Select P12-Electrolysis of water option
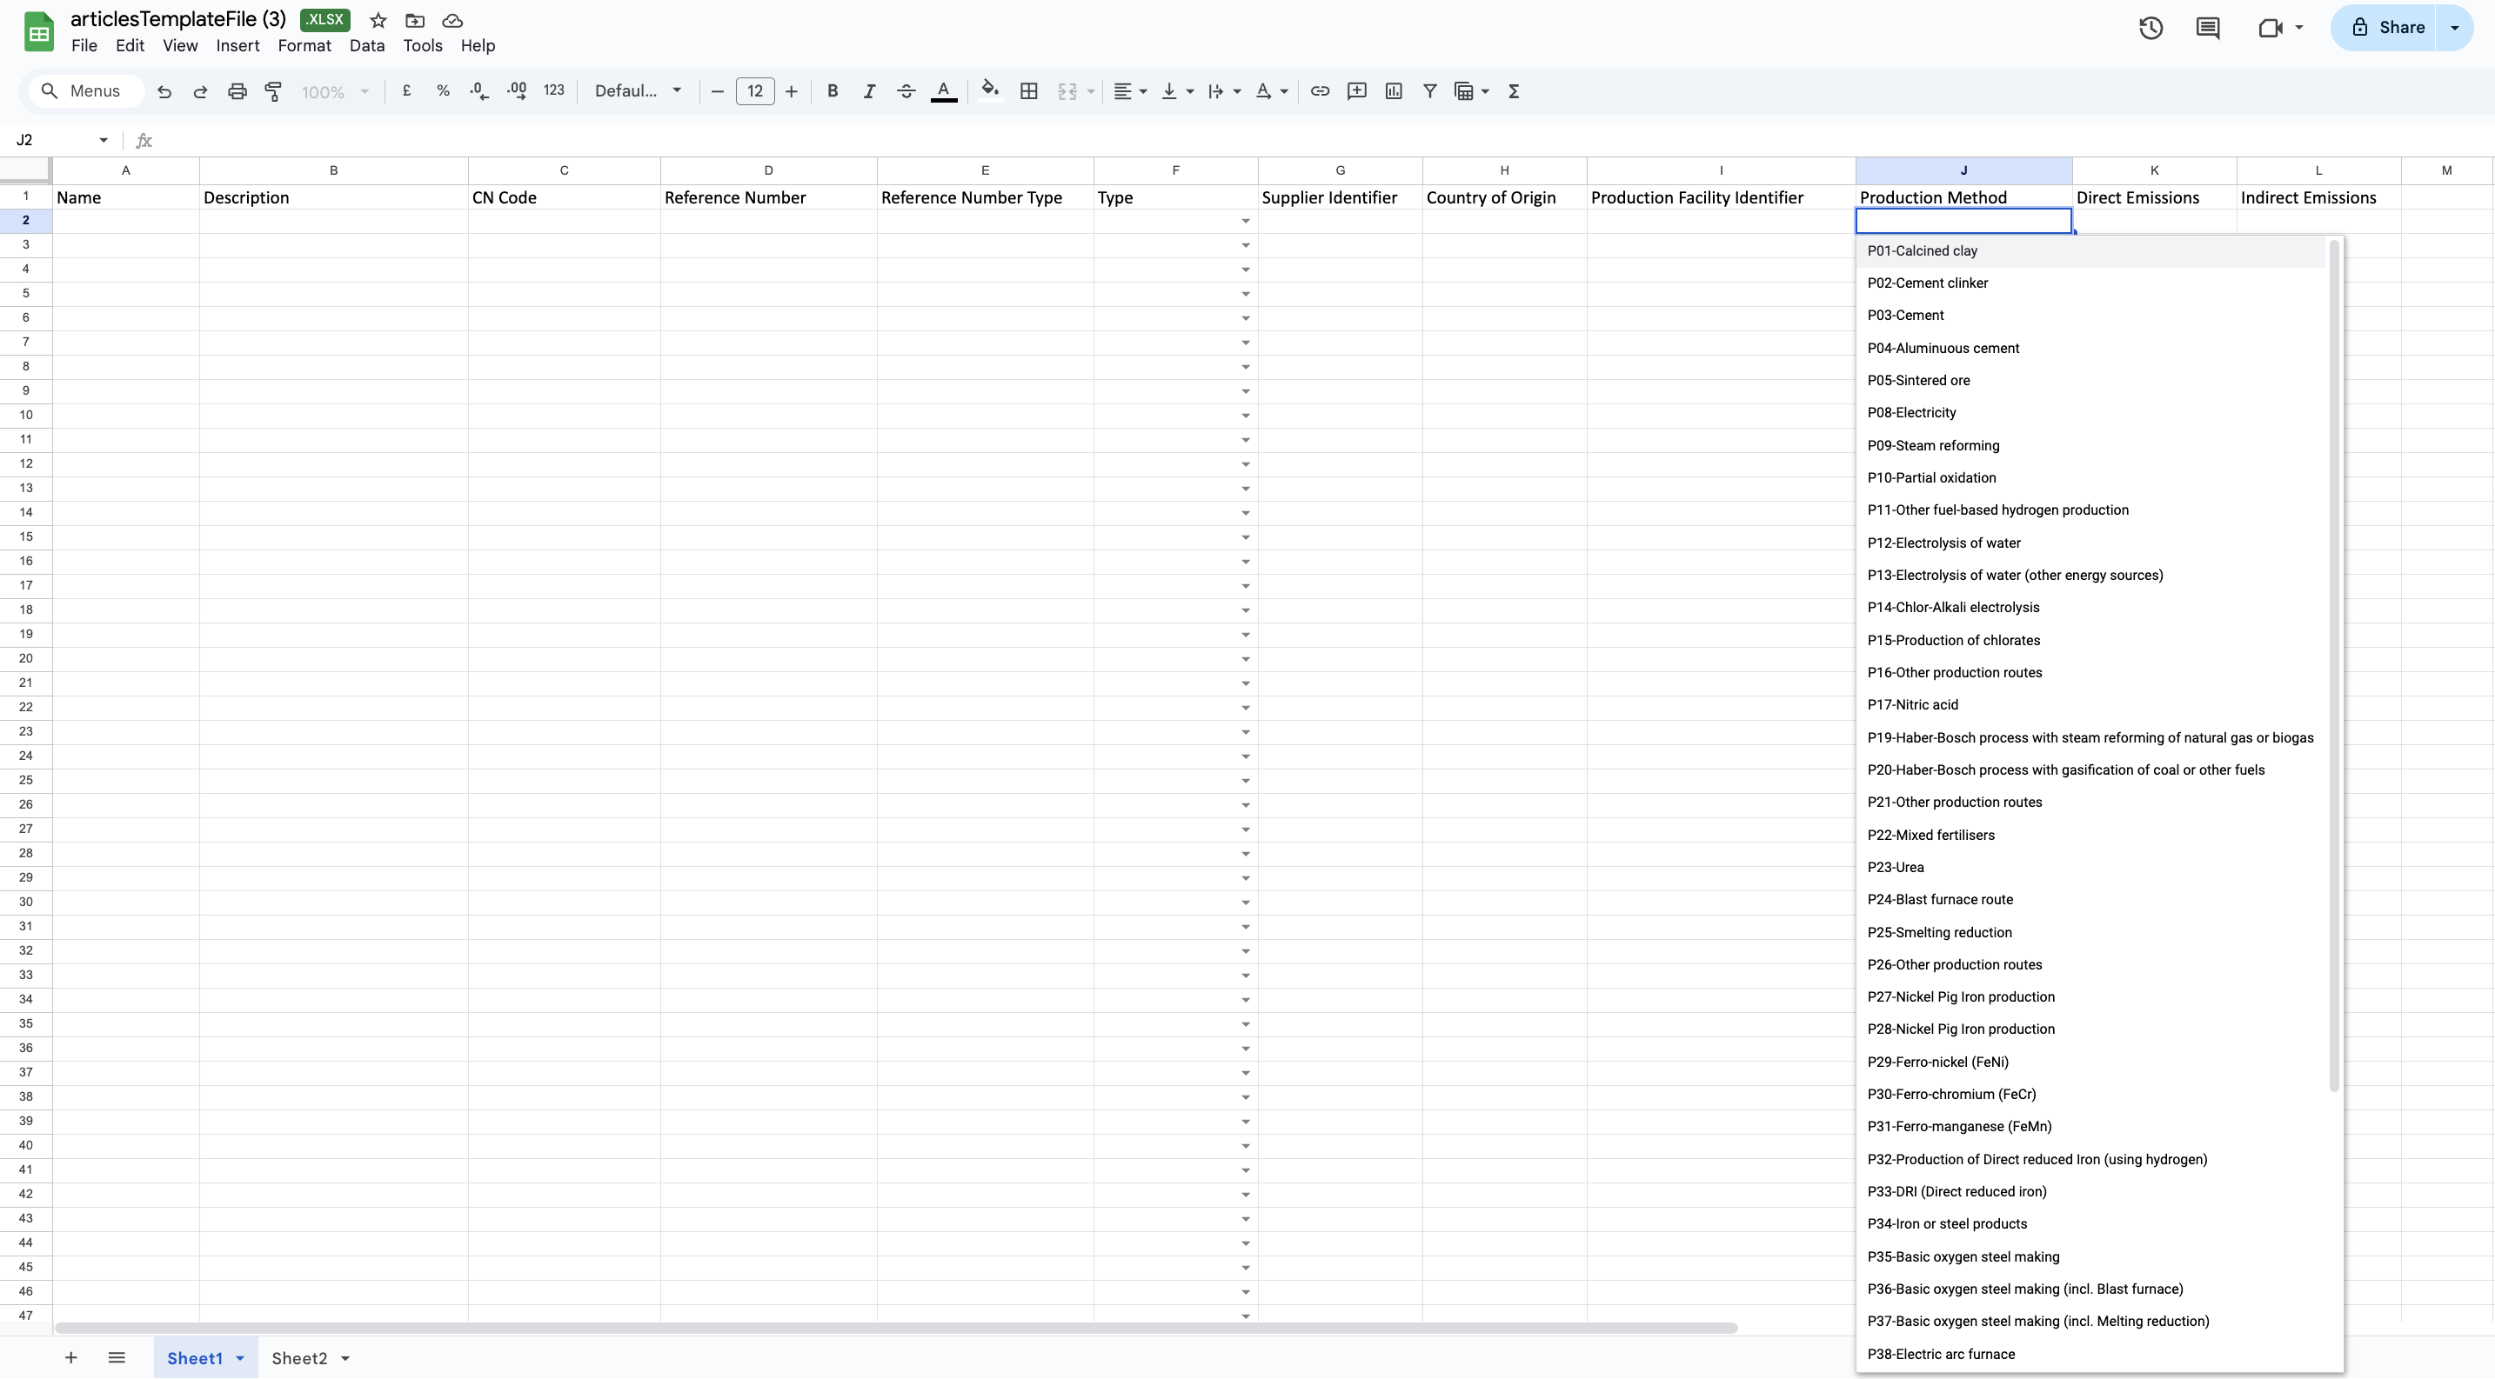This screenshot has width=2495, height=1379. [1943, 543]
